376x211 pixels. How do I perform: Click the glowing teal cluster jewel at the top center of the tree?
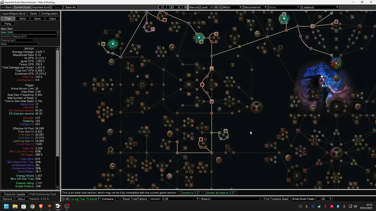tap(199, 37)
